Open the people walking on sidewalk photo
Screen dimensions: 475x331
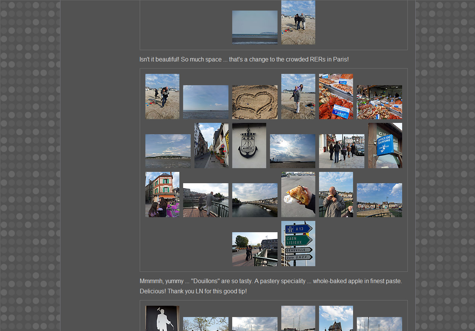coord(341,151)
